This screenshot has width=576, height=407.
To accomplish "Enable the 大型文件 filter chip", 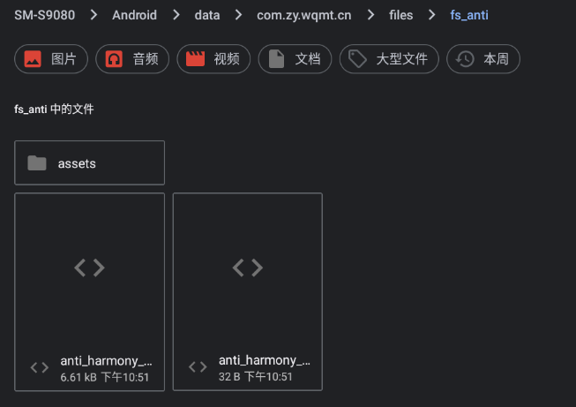I will pos(389,59).
